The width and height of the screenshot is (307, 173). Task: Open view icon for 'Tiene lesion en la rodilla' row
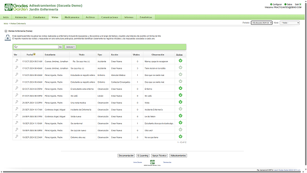pyautogui.click(x=17, y=68)
